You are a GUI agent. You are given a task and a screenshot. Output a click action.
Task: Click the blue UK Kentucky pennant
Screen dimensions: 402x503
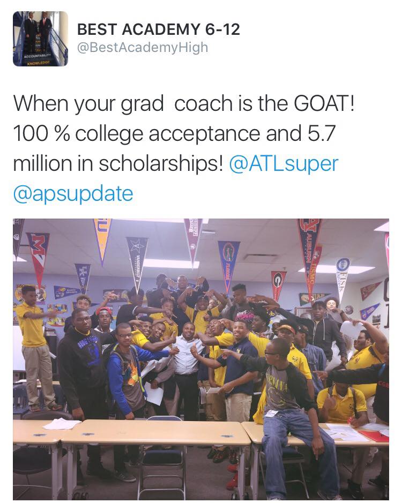pos(83,277)
